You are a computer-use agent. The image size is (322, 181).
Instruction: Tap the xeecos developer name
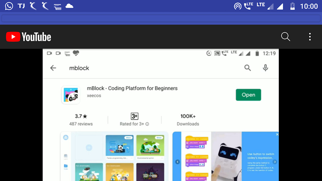(x=94, y=96)
